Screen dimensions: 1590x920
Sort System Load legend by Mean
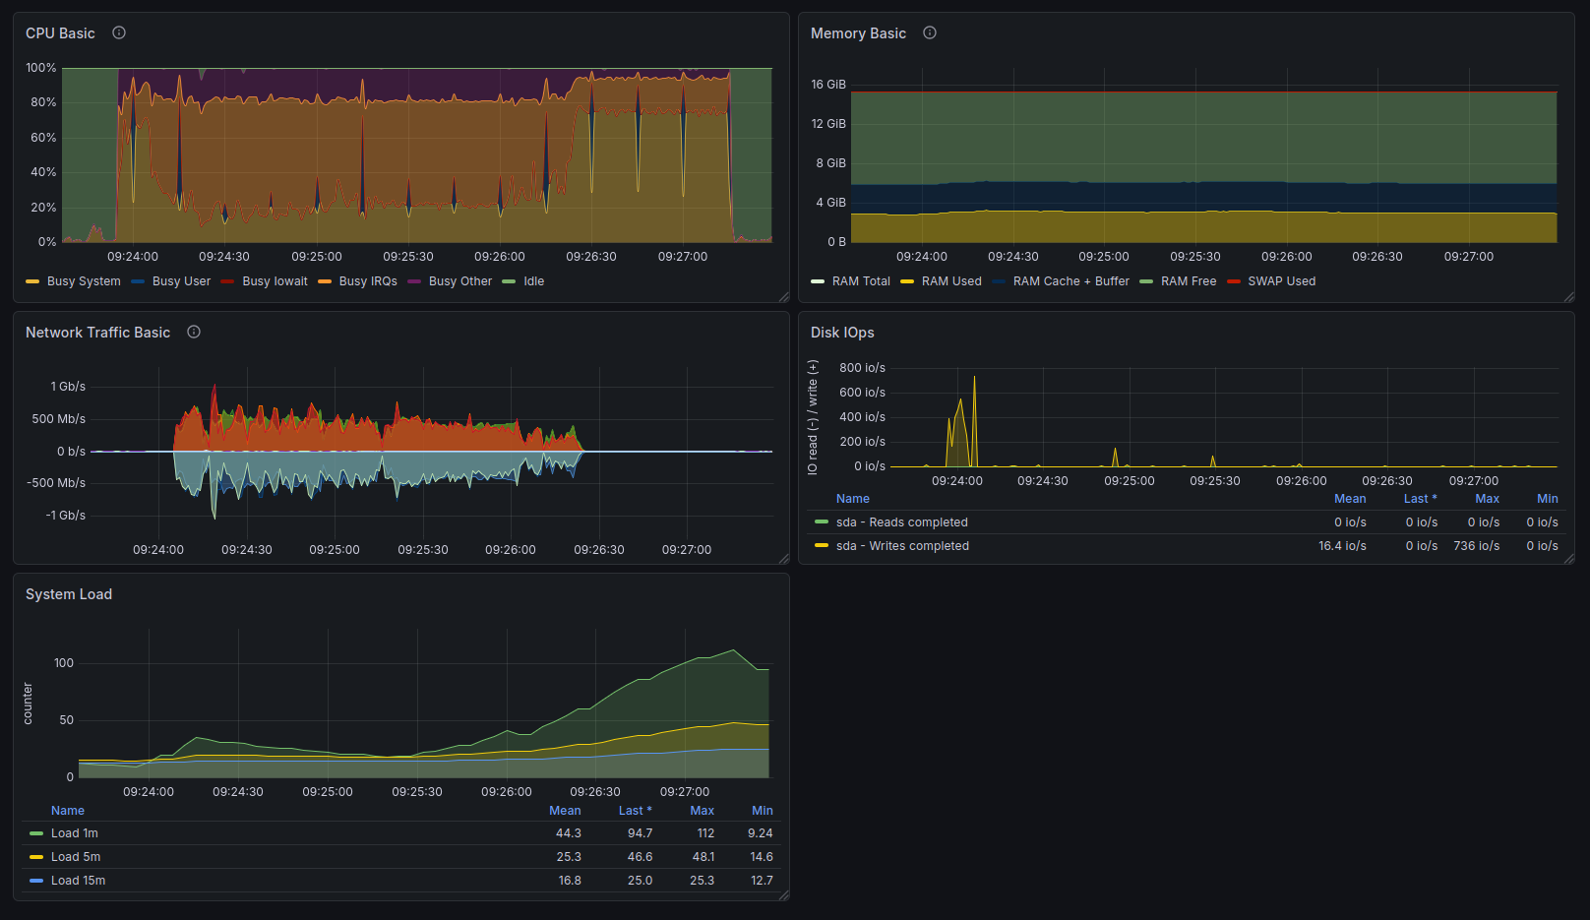(565, 811)
